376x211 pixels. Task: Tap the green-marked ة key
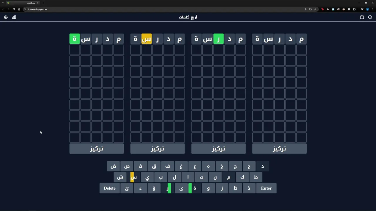[x=195, y=188]
